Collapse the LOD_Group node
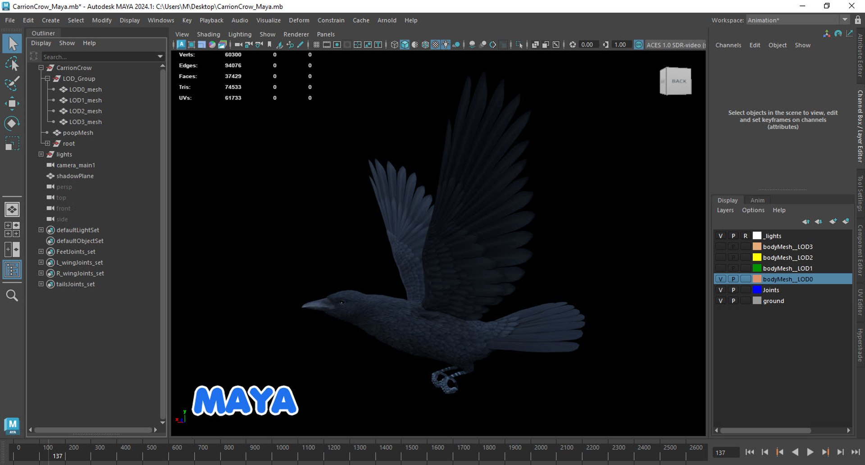 click(47, 78)
